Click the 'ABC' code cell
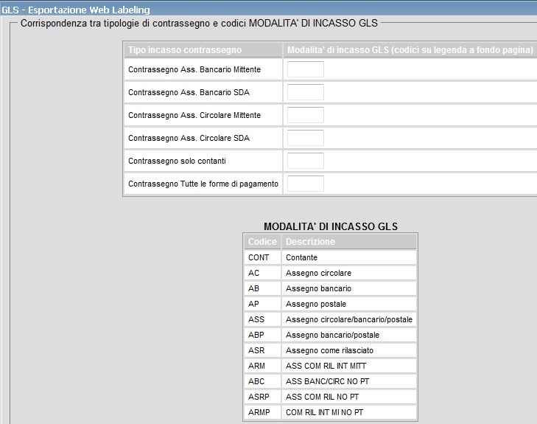 pos(262,381)
